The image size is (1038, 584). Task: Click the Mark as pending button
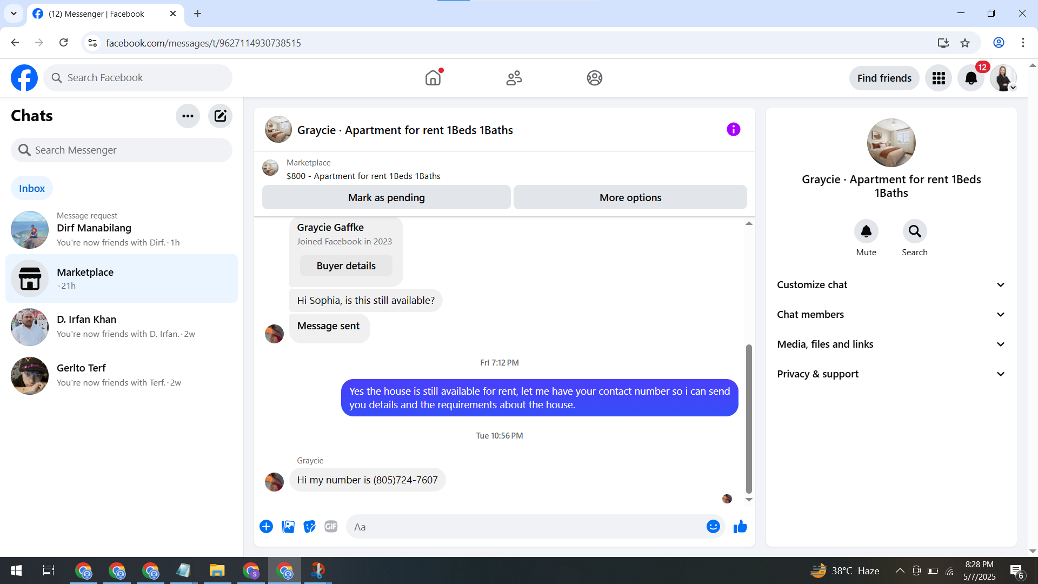click(x=386, y=197)
